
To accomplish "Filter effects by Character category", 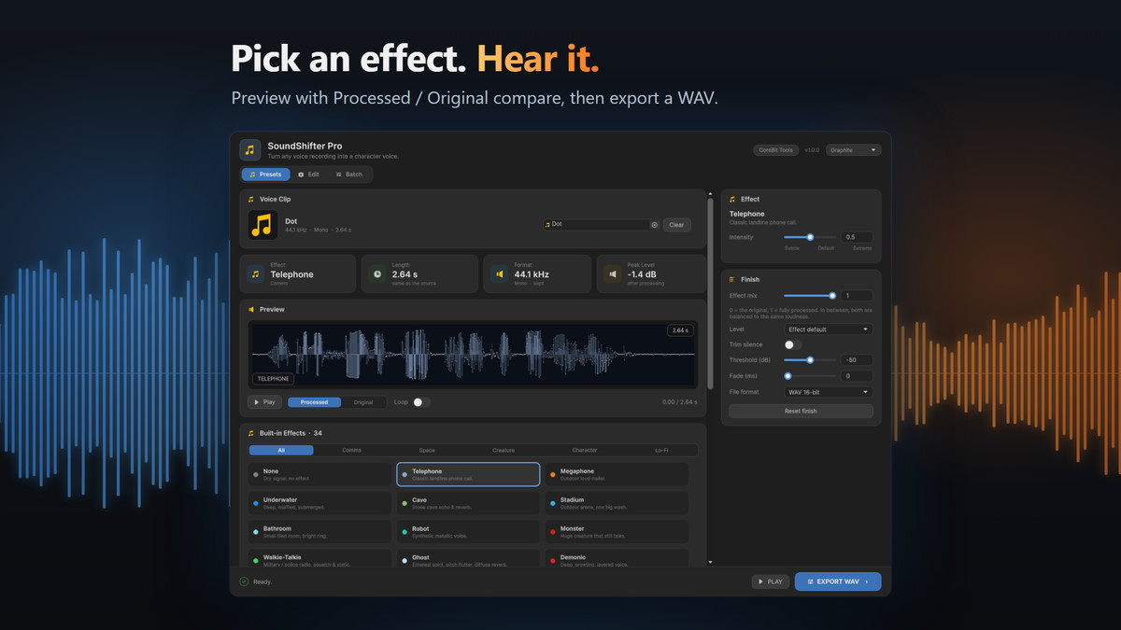I will [x=585, y=450].
